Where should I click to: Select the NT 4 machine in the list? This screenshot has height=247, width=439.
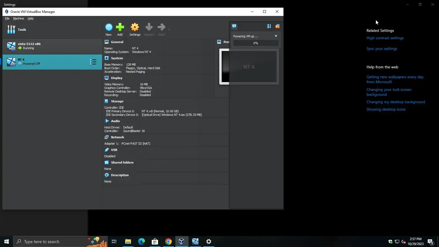point(52,62)
